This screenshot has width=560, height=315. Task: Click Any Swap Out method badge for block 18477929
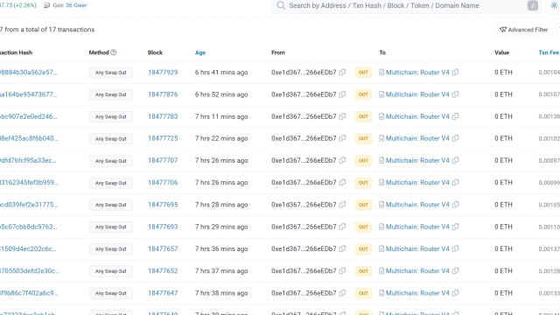(111, 73)
